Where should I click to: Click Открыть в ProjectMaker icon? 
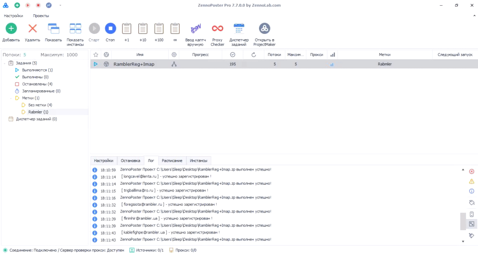pos(264,29)
